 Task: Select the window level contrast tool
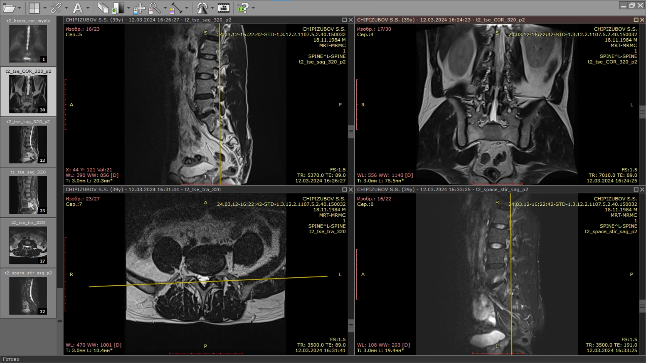pos(118,8)
